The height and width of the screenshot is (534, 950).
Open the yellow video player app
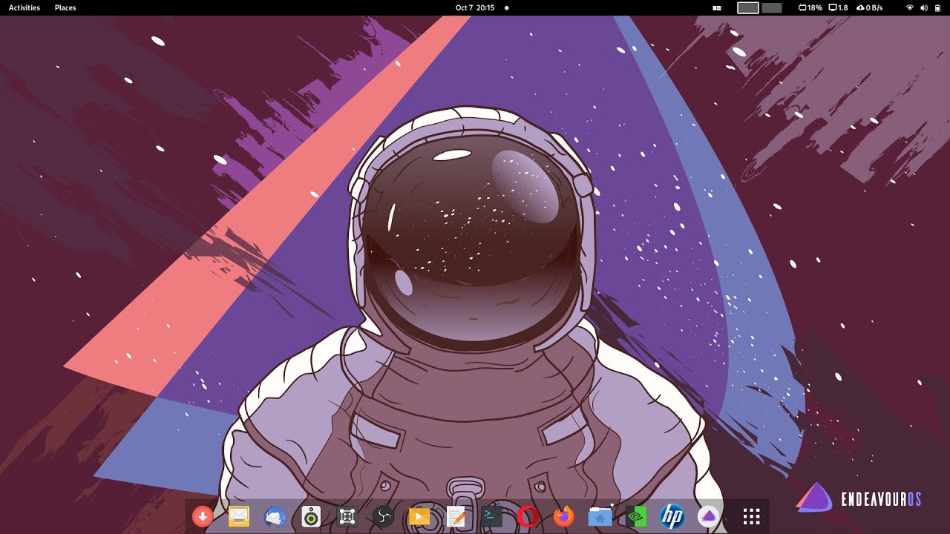[419, 516]
